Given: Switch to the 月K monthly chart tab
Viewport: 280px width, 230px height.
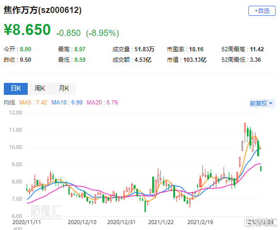Looking at the screenshot, I should (64, 89).
